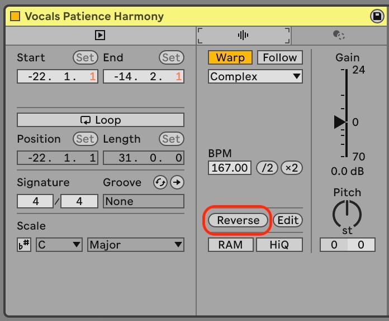Toggle the Follow button
Image resolution: width=389 pixels, height=321 pixels.
click(280, 57)
